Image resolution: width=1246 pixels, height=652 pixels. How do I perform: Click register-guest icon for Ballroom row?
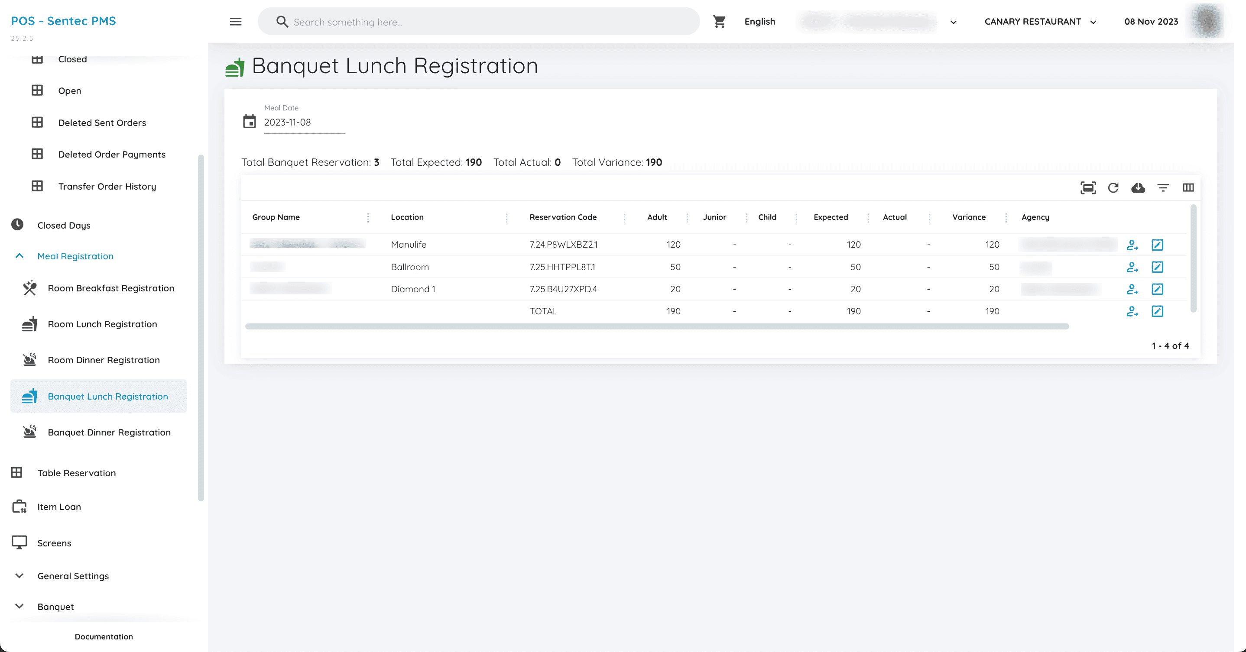tap(1132, 267)
